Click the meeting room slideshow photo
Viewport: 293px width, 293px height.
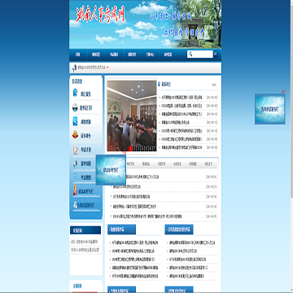click(x=132, y=116)
